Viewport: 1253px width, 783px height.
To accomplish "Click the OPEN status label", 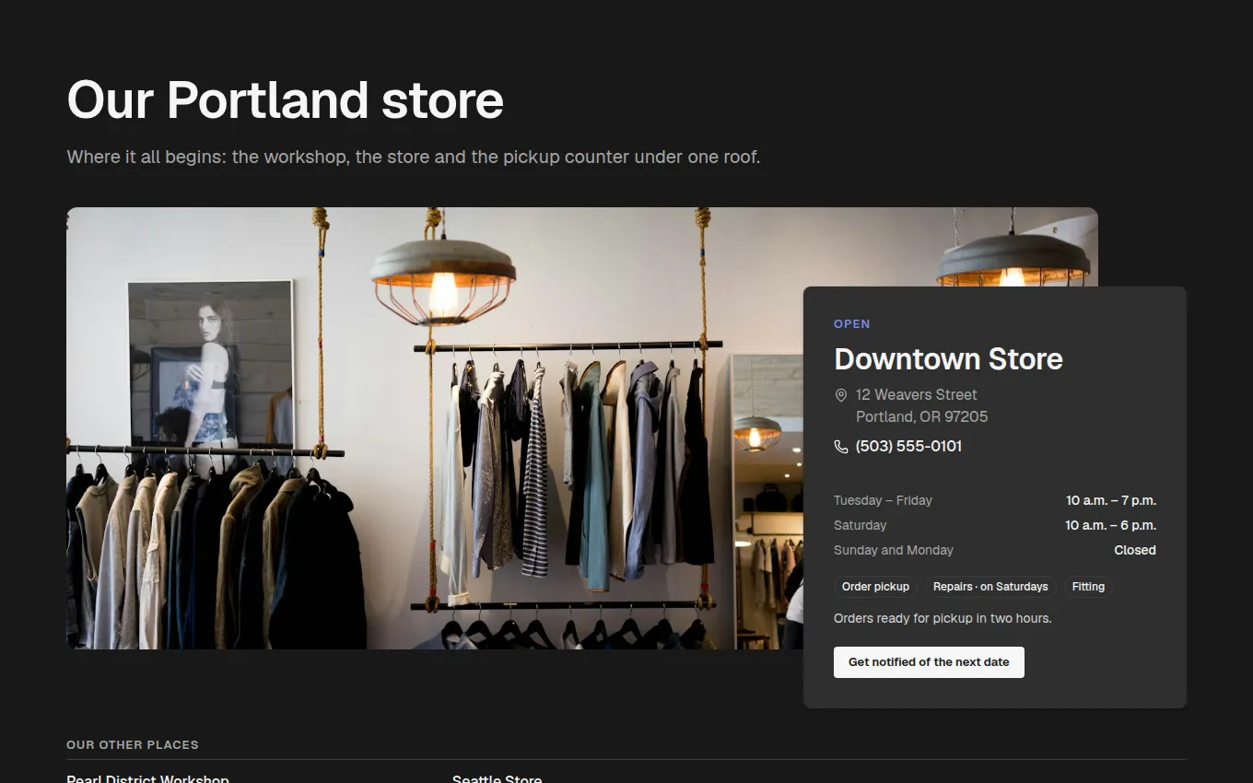I will coord(851,324).
